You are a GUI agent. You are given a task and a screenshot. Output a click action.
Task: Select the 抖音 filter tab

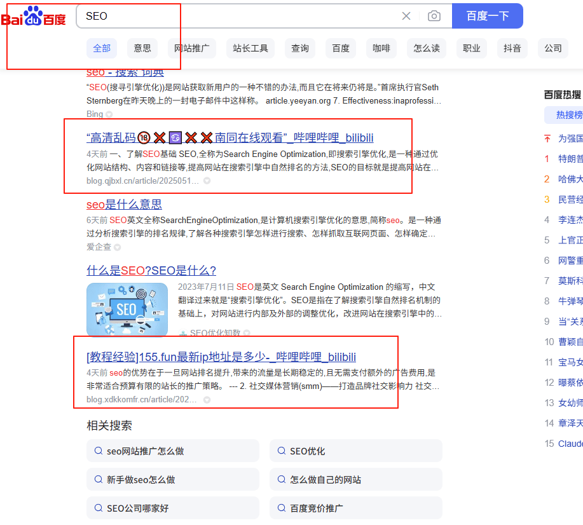pos(512,48)
